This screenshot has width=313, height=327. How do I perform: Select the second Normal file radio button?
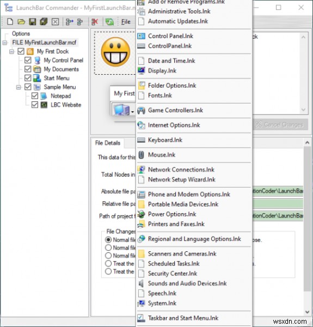pos(108,248)
